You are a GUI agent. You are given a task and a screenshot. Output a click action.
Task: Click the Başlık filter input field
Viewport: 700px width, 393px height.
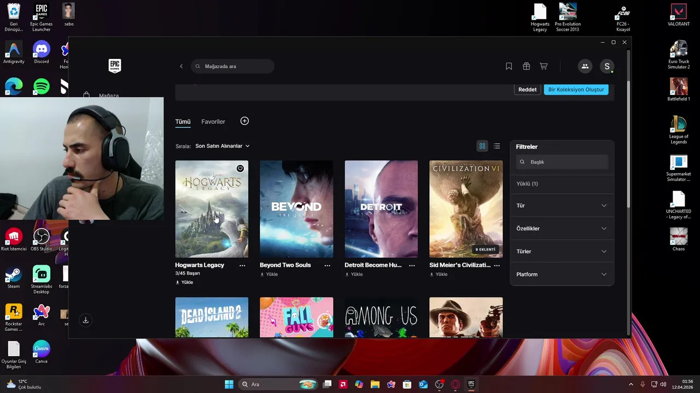(x=562, y=162)
